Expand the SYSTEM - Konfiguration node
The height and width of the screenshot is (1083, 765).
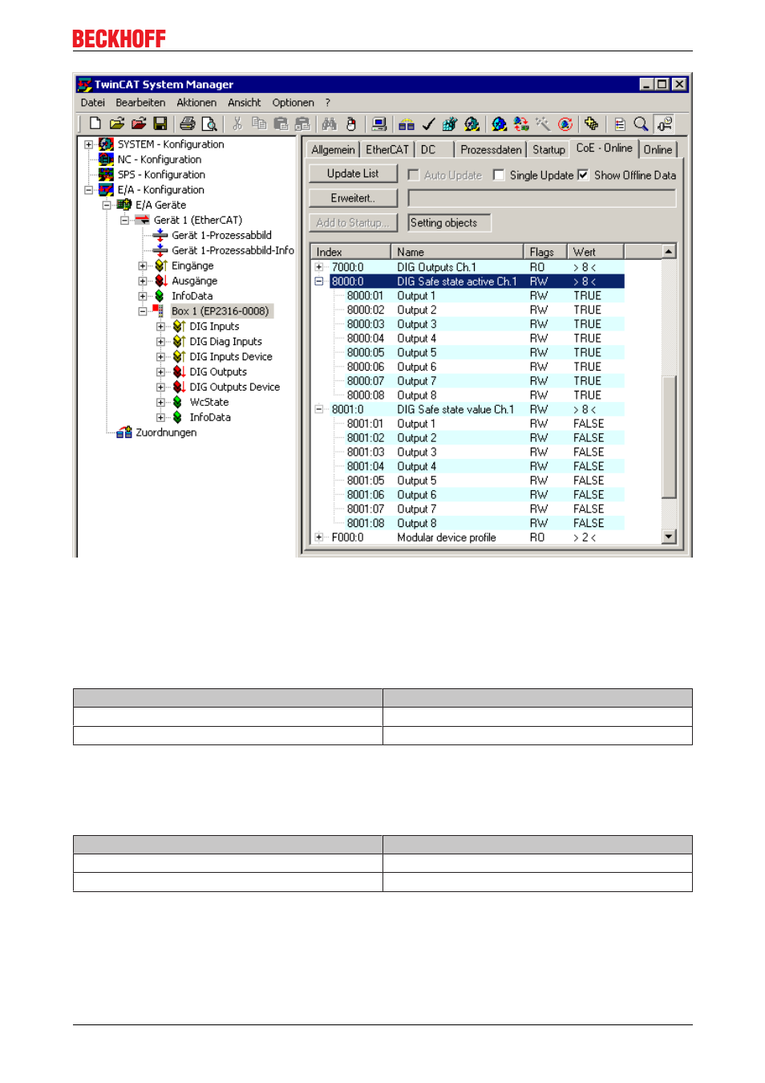(88, 145)
